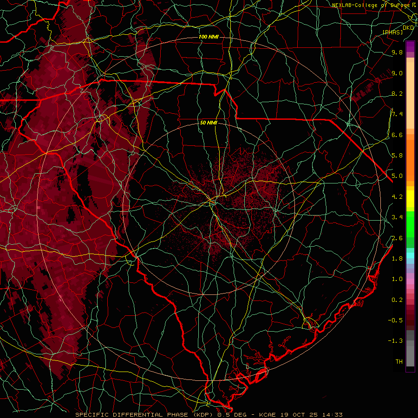This screenshot has height=418, width=418.
Task: Click the purple top segment of color scale
Action: click(410, 46)
